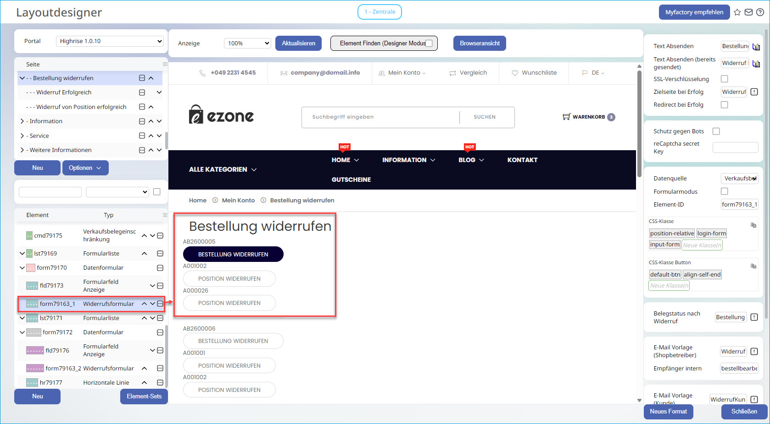
Task: Click selector icon beside Zielseite bei Erfolg
Action: (754, 92)
